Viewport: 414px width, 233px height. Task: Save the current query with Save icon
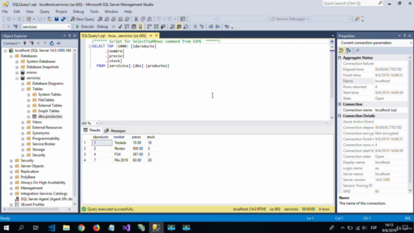pos(56,19)
